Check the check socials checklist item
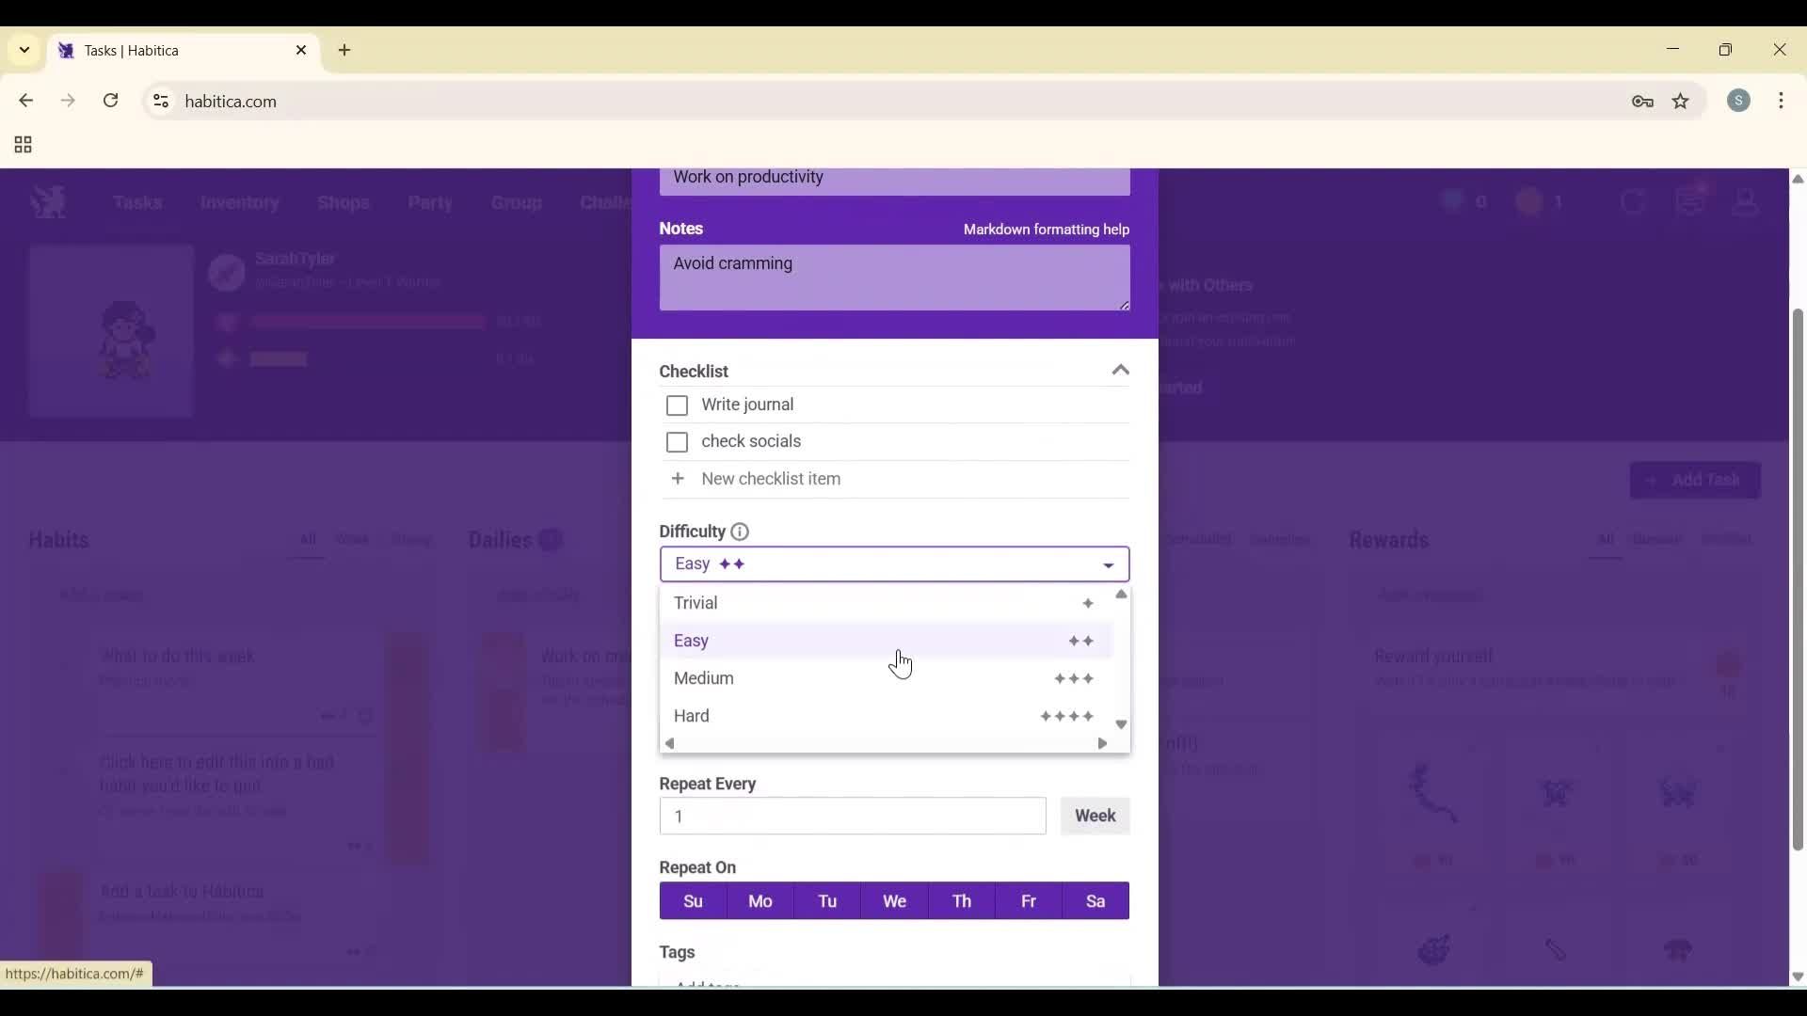The width and height of the screenshot is (1807, 1016). (677, 442)
